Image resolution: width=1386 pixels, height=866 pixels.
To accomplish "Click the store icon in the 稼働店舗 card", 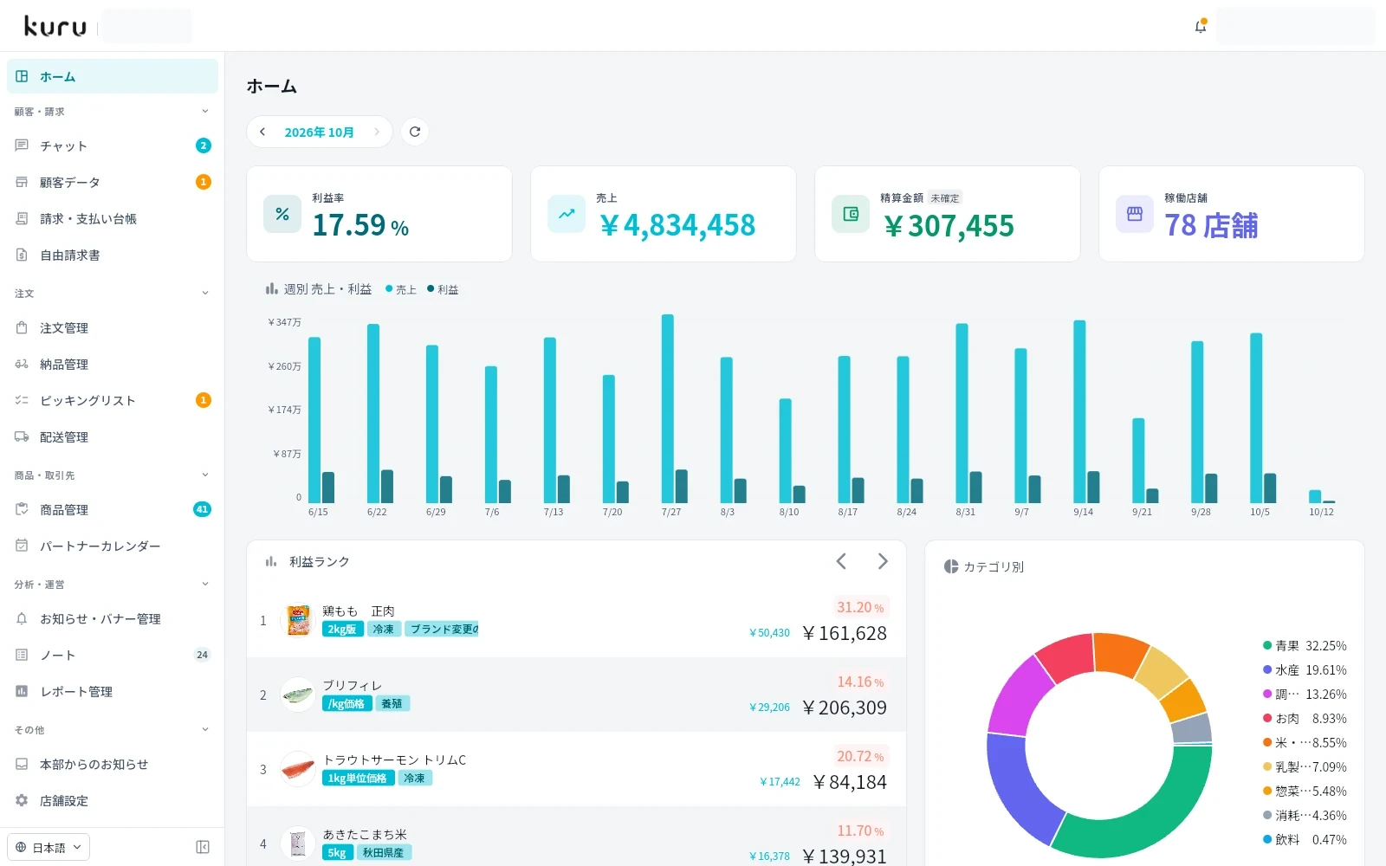I will (x=1135, y=214).
